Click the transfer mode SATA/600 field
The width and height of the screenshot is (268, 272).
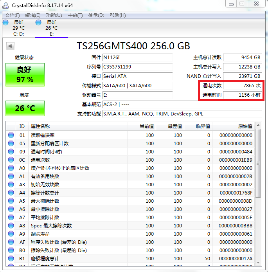[x=137, y=86]
